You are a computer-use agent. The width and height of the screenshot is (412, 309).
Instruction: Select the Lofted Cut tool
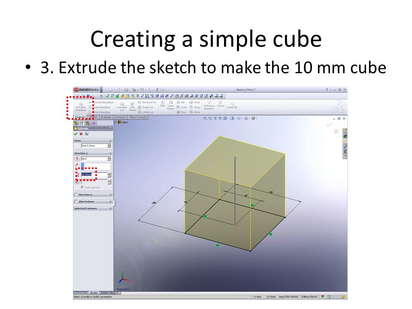[145, 112]
